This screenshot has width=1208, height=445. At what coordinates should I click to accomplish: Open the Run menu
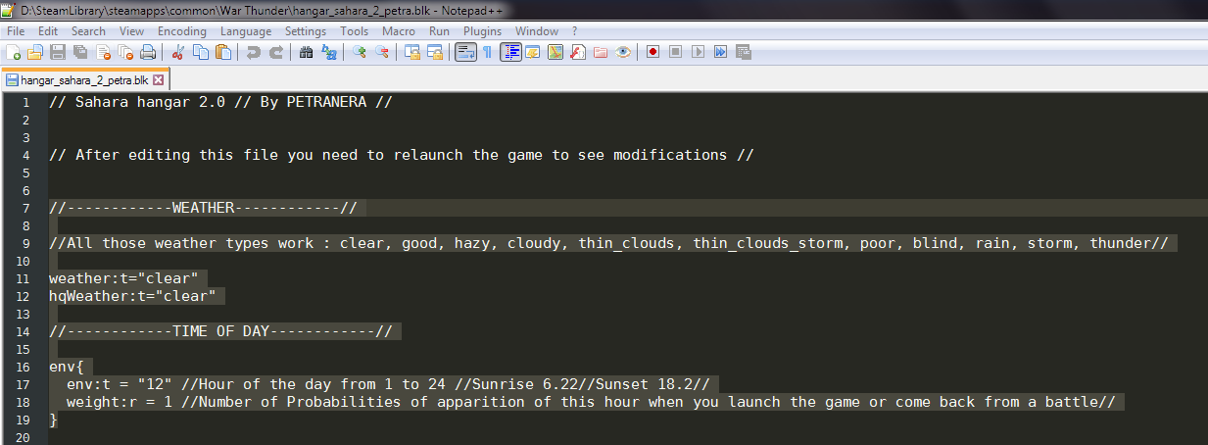(x=439, y=31)
